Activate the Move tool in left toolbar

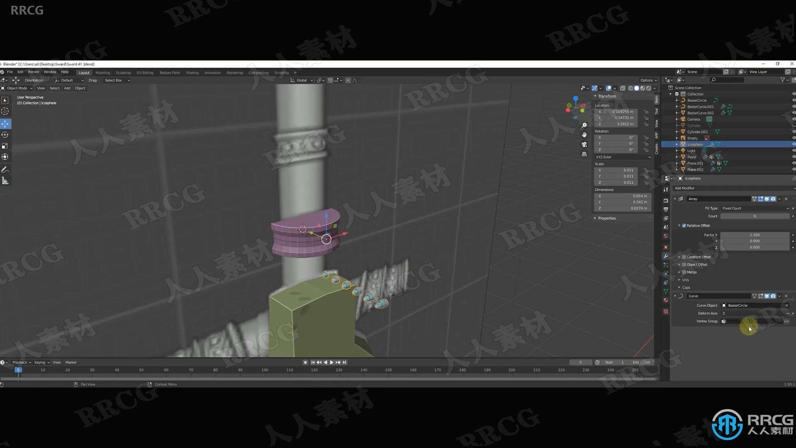pos(5,124)
